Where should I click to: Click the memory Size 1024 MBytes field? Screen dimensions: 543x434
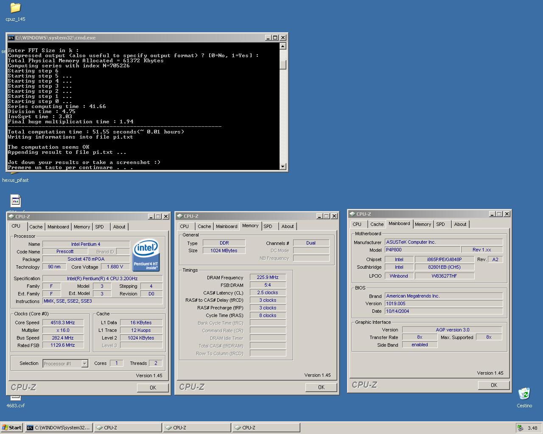tap(224, 250)
